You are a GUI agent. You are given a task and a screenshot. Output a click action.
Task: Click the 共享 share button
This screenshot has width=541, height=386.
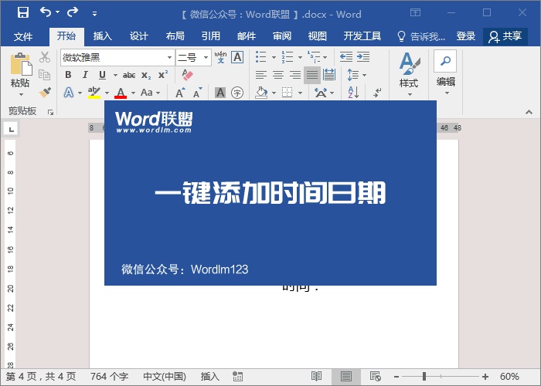[505, 36]
